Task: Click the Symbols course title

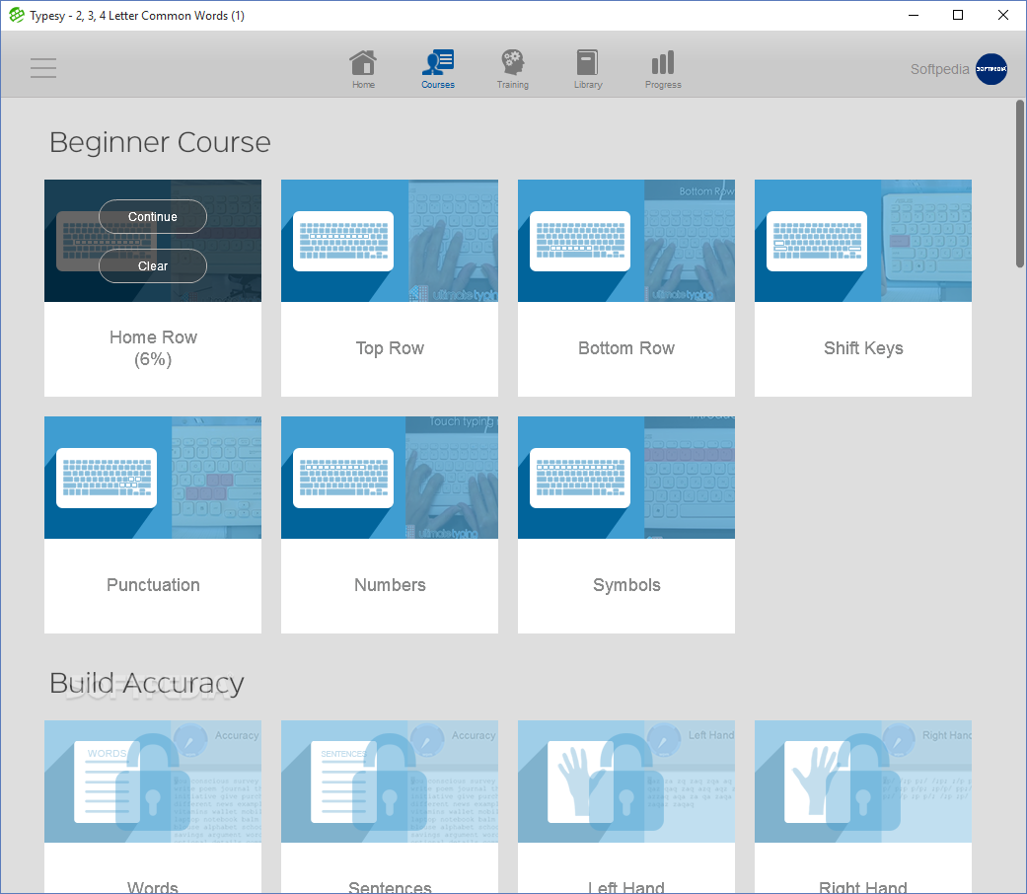Action: click(626, 585)
